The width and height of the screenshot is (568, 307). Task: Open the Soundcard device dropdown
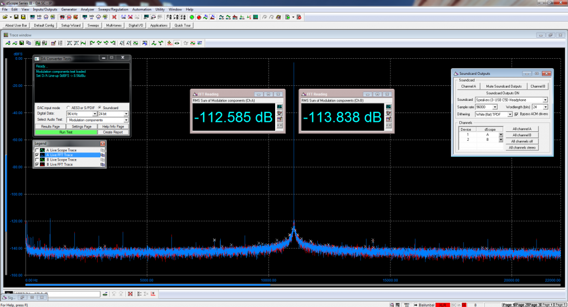tap(545, 100)
